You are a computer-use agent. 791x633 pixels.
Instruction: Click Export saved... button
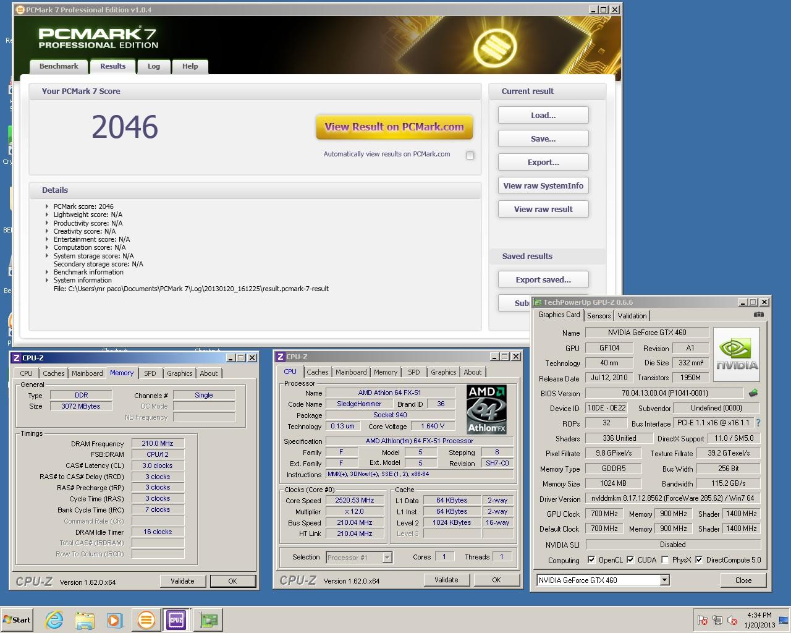[543, 279]
